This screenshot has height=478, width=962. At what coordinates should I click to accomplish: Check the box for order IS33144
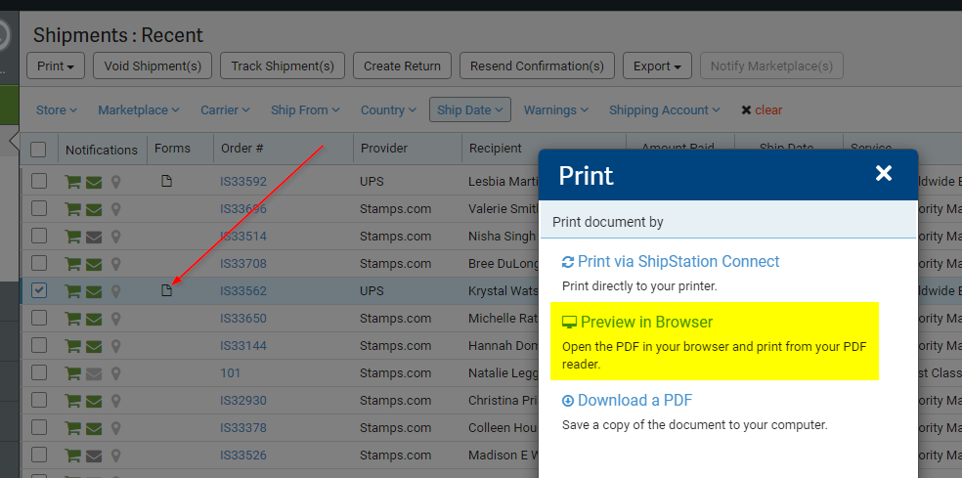pyautogui.click(x=39, y=345)
